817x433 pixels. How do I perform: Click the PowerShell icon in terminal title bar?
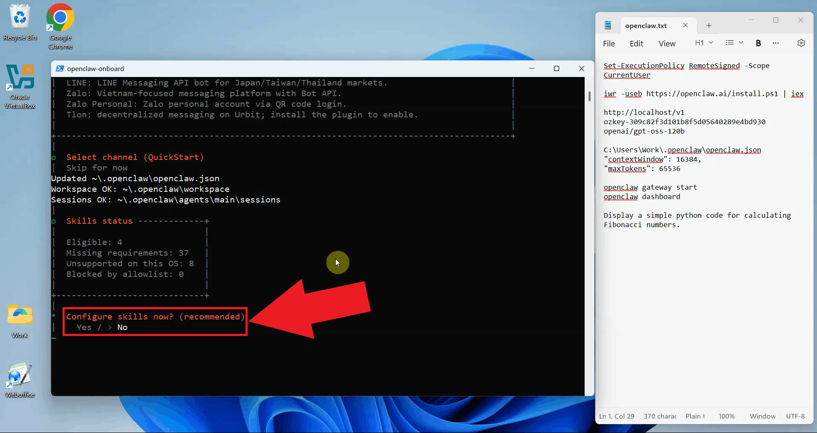[60, 68]
